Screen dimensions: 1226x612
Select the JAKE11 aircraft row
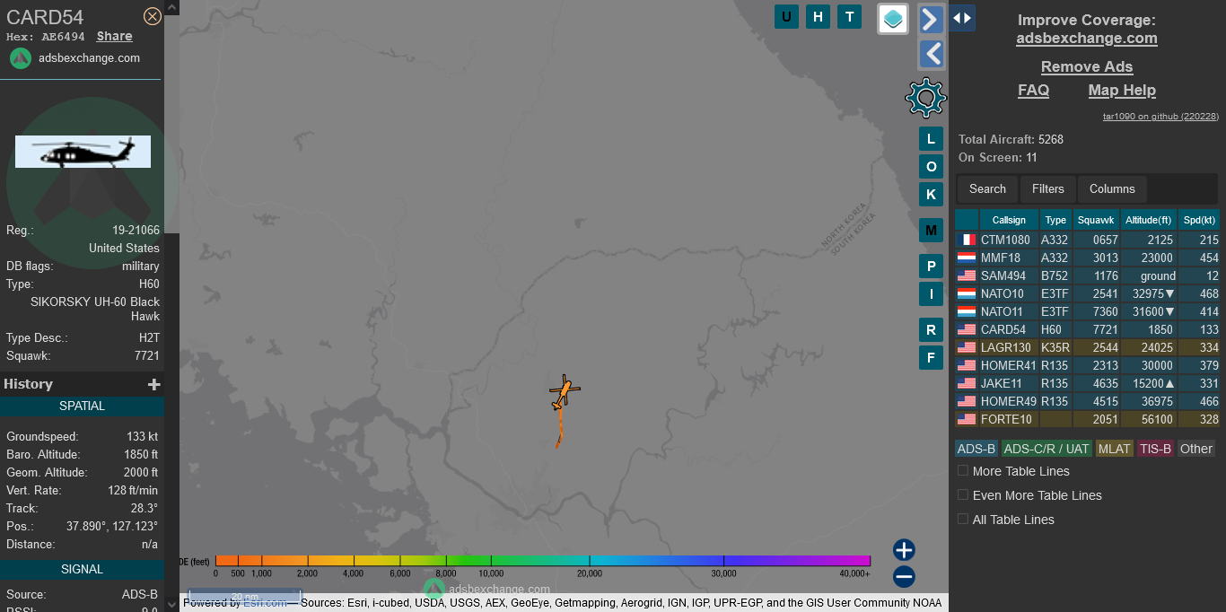pyautogui.click(x=1088, y=383)
